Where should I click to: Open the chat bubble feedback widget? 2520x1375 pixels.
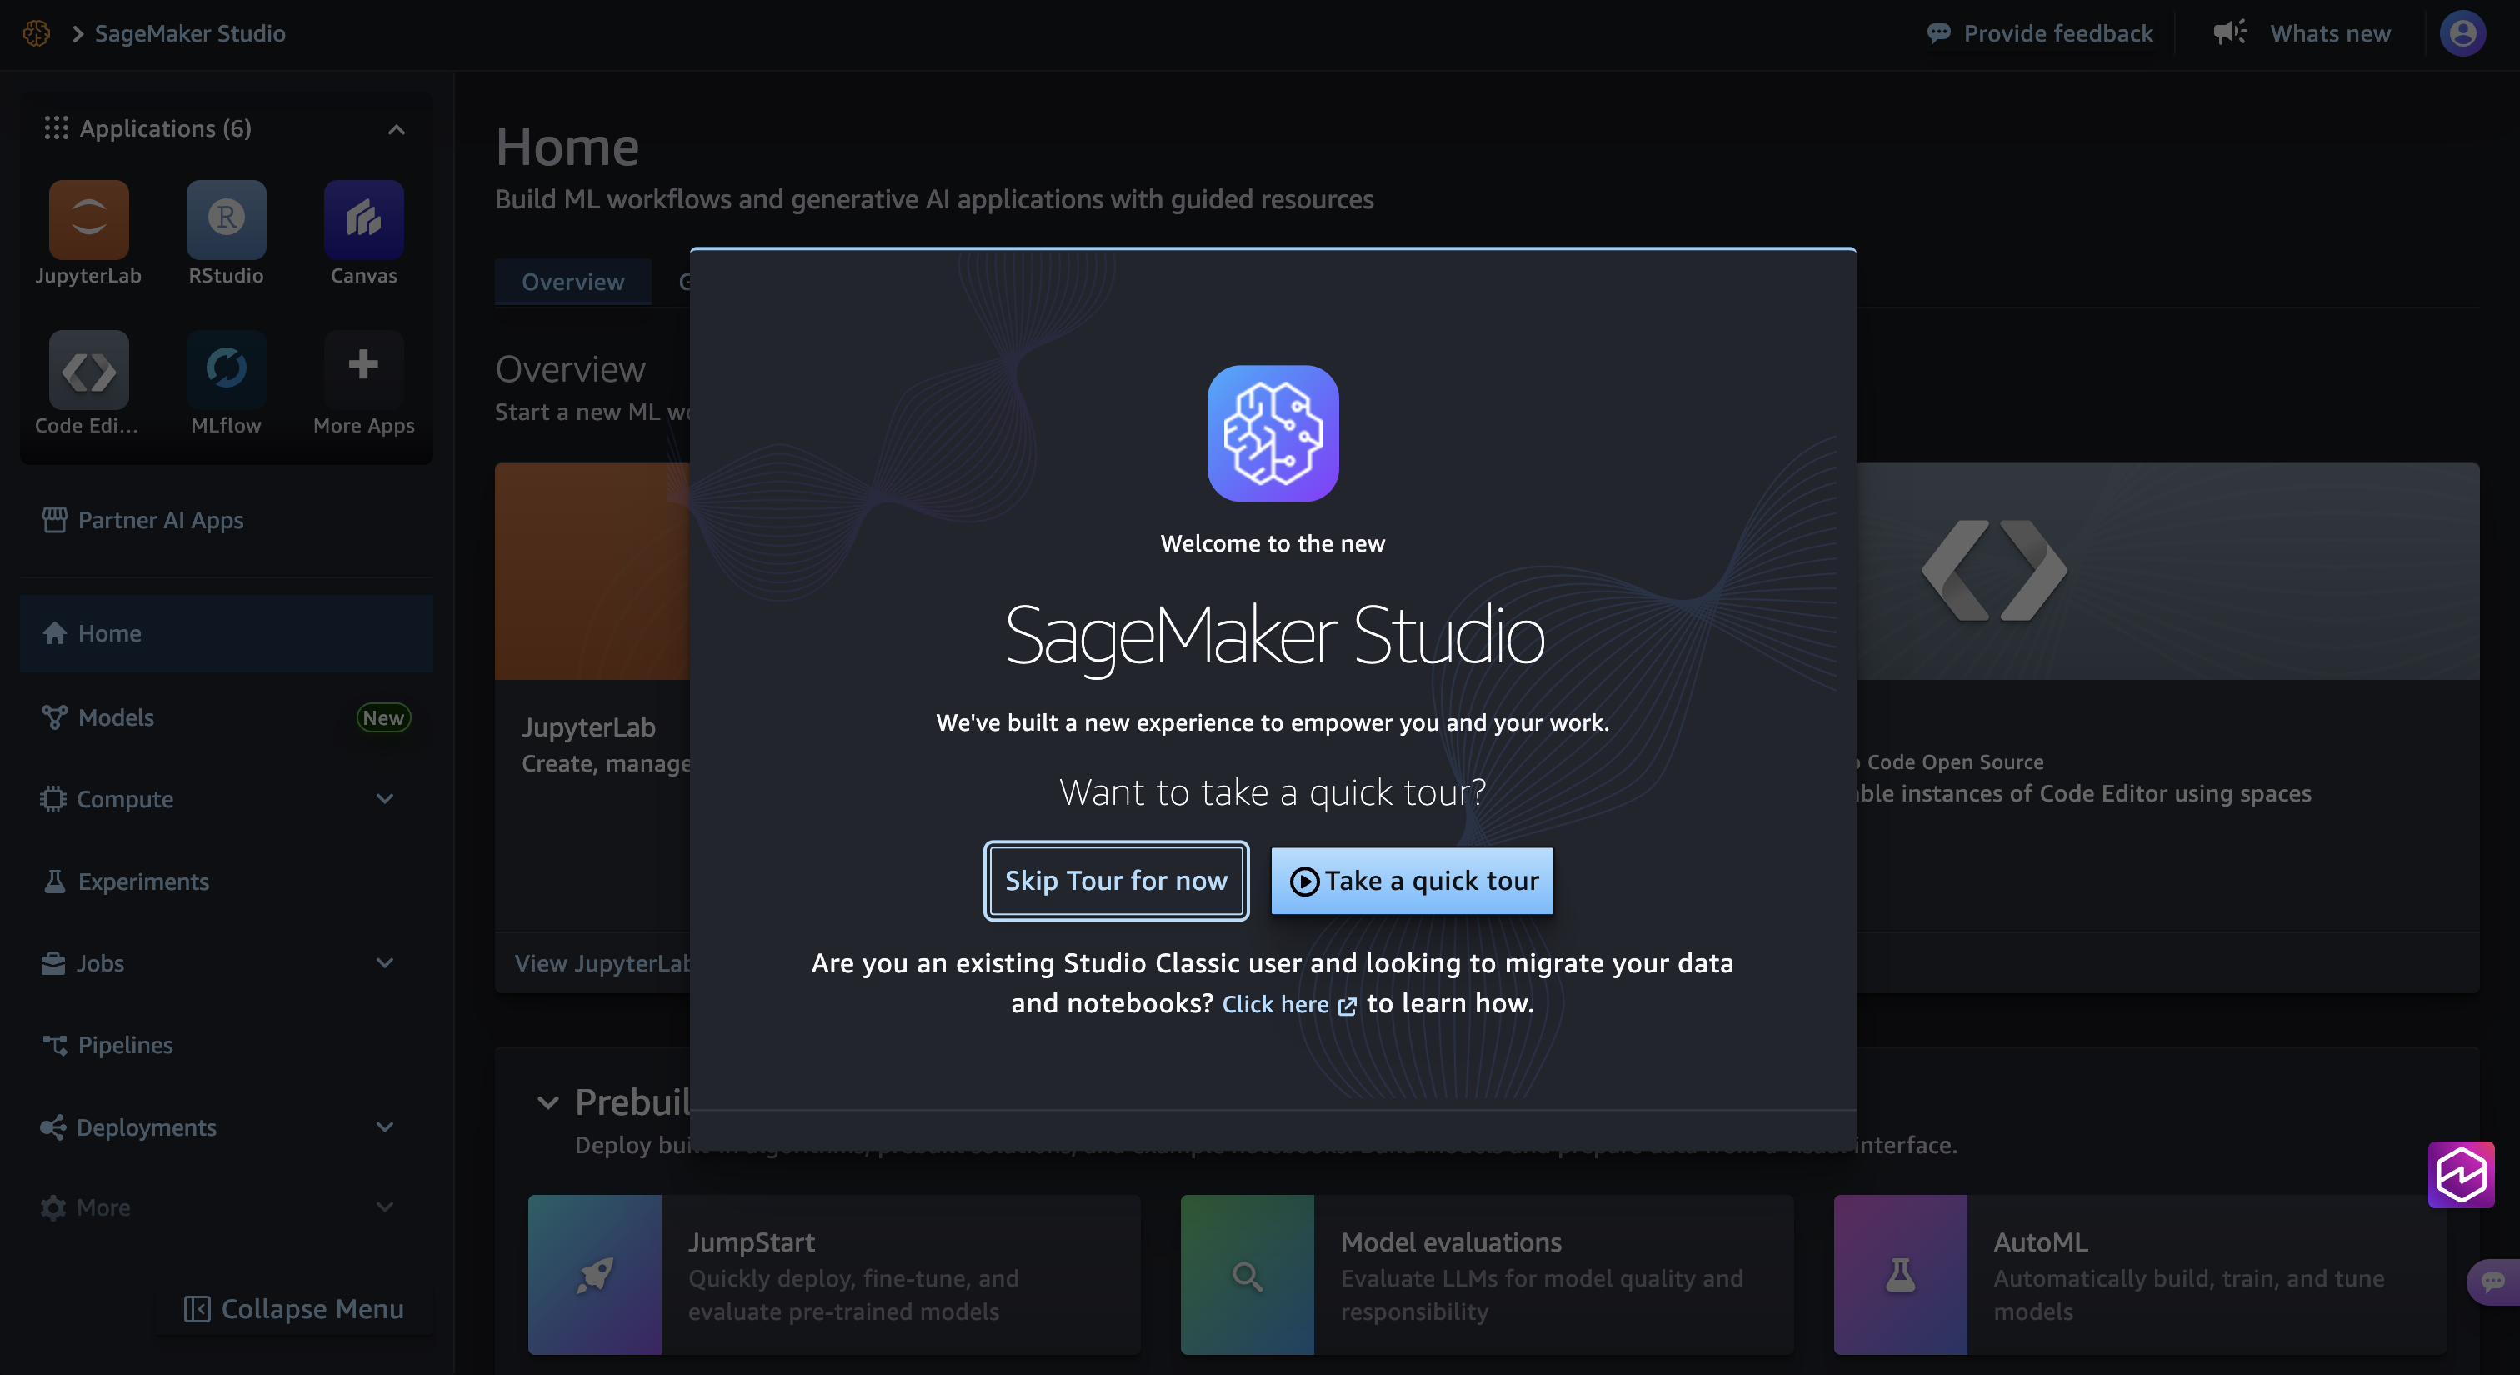2494,1281
